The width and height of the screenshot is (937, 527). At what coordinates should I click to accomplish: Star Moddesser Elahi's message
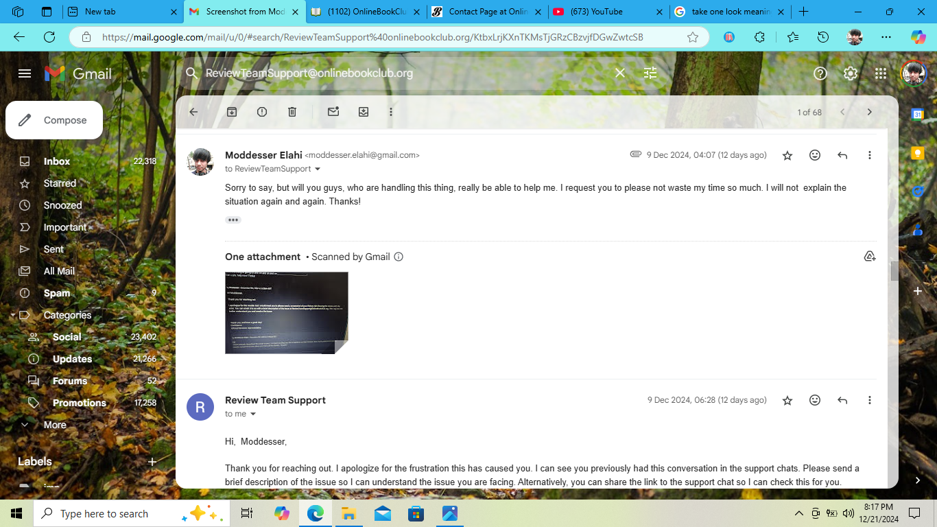(x=787, y=156)
